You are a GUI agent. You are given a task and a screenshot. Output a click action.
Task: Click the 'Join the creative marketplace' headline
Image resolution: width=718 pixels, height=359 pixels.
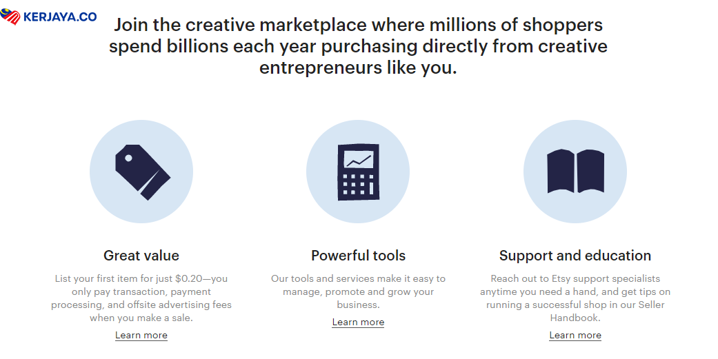(358, 25)
